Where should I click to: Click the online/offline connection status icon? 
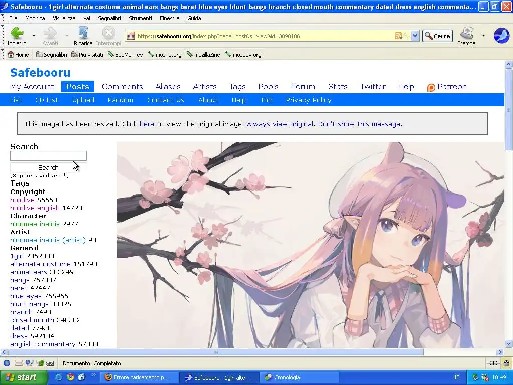tap(493, 363)
